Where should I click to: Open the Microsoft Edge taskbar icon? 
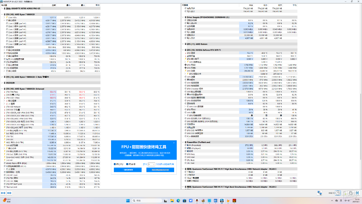tap(178, 201)
